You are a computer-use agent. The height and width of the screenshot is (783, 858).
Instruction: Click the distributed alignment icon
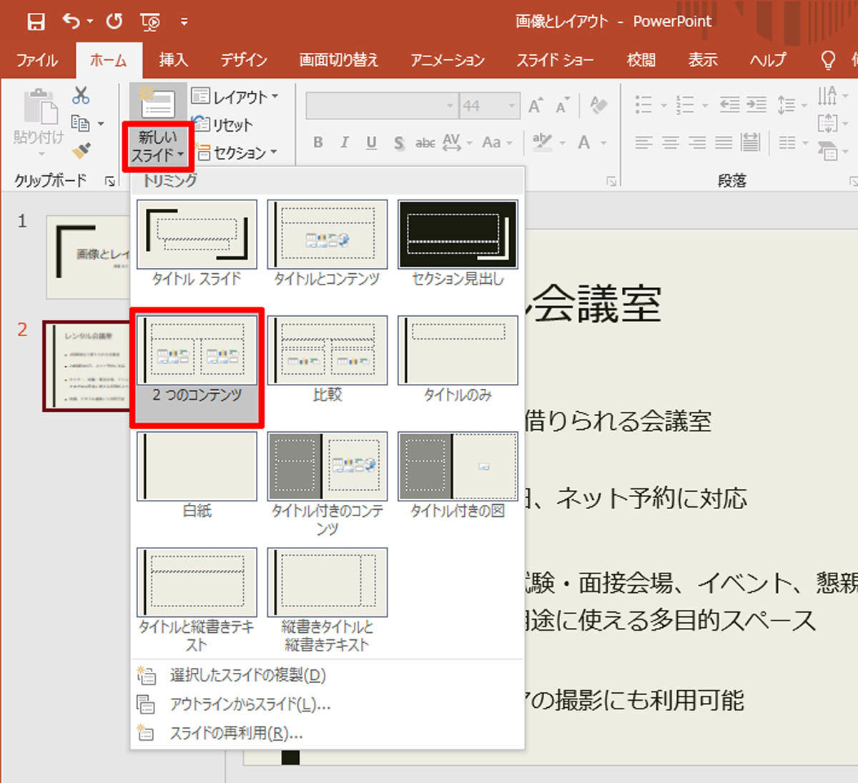(750, 142)
